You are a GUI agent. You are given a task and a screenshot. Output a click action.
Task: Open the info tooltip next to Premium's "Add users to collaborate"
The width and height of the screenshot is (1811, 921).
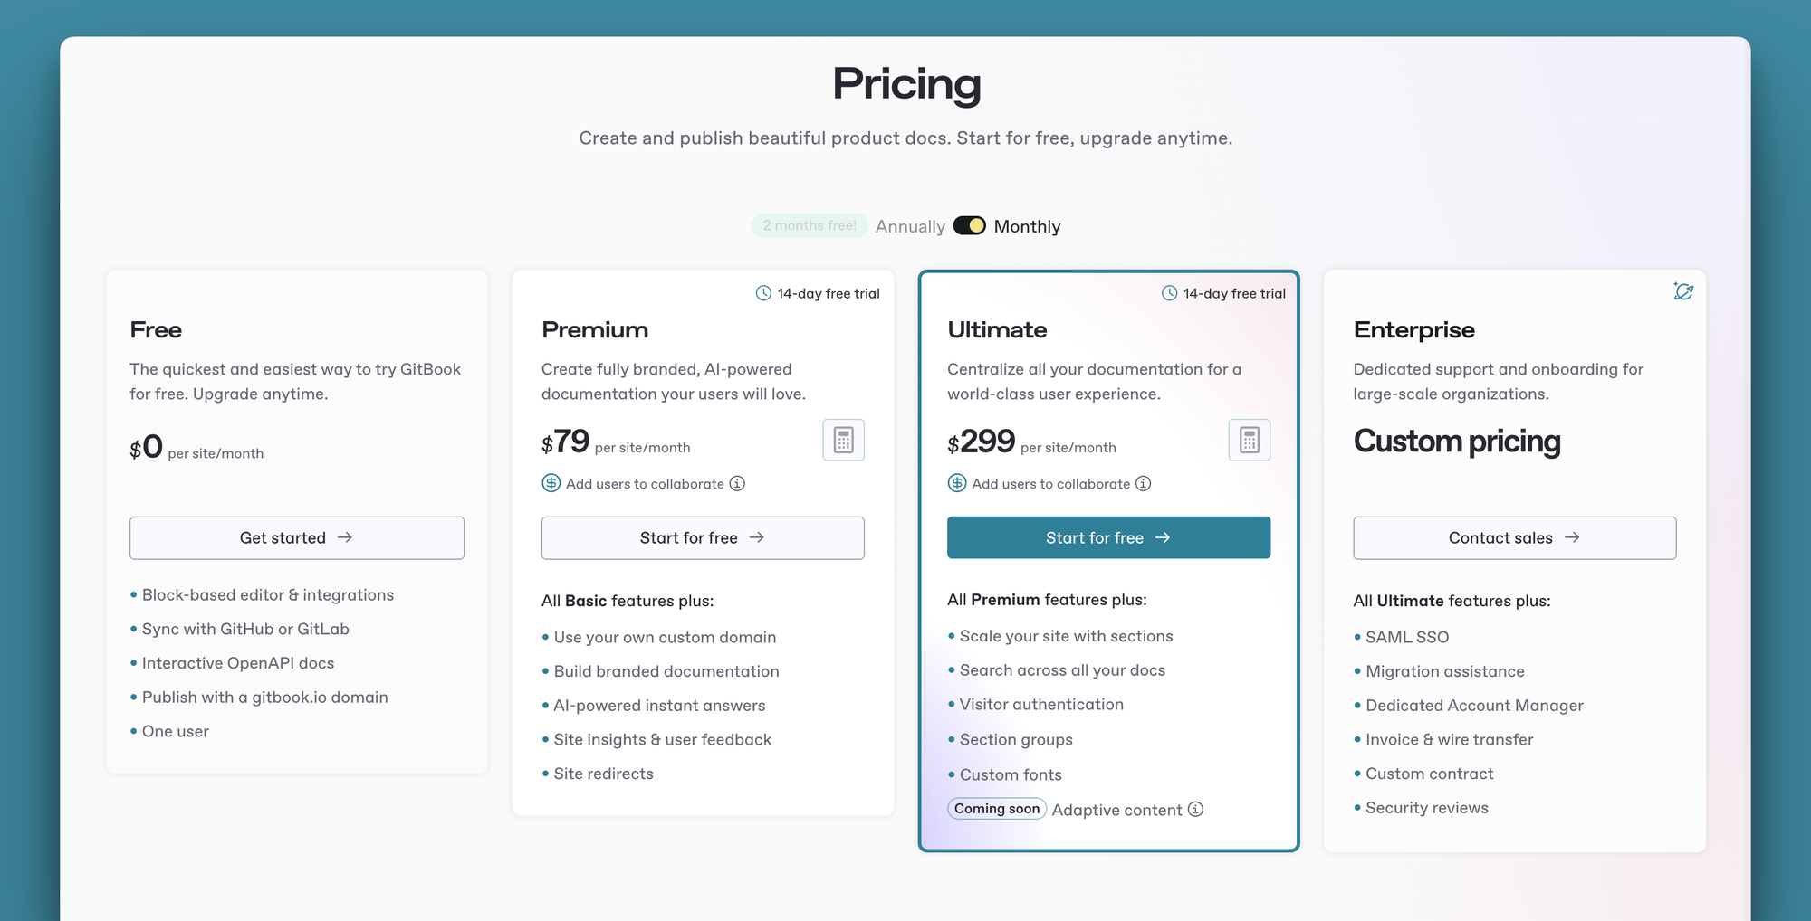(x=739, y=483)
